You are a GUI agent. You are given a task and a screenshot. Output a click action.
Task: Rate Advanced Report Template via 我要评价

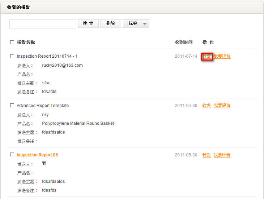(222, 106)
